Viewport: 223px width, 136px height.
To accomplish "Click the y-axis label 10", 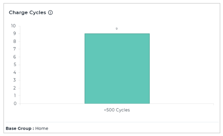I will tap(13, 26).
